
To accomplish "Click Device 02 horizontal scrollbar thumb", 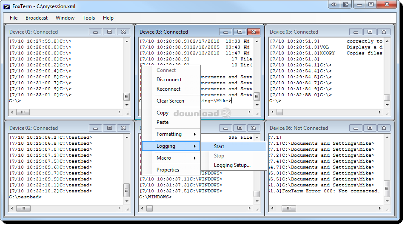I will 23,208.
